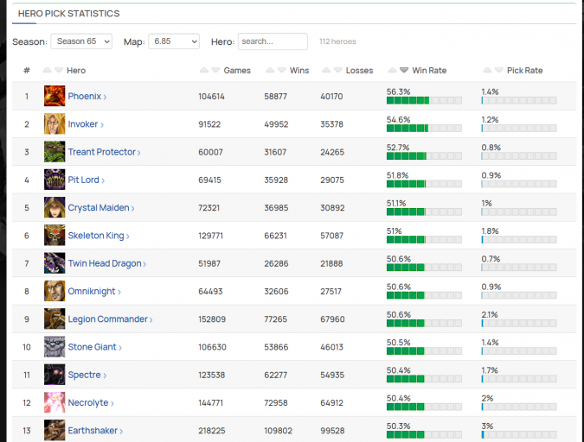584x442 pixels.
Task: Open Invoker hero portrait thumbnail
Action: click(x=55, y=123)
